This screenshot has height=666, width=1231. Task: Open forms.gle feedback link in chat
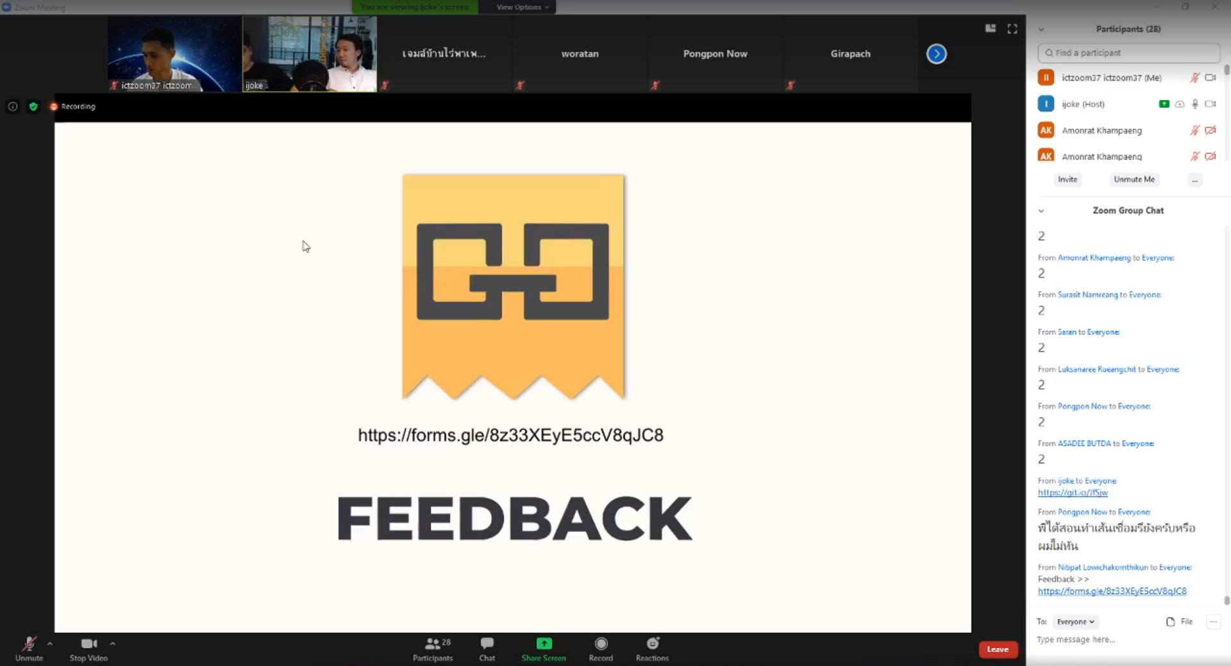click(1112, 591)
